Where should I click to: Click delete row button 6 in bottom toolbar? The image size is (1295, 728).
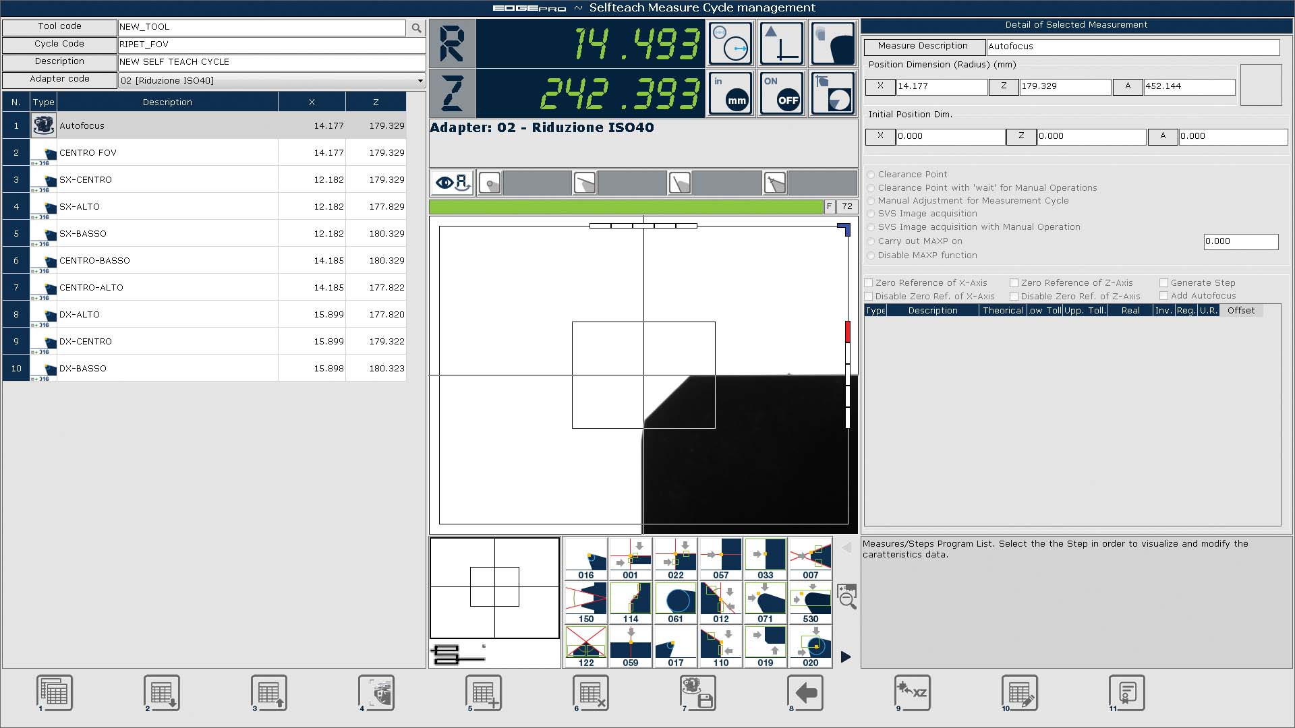(x=591, y=692)
